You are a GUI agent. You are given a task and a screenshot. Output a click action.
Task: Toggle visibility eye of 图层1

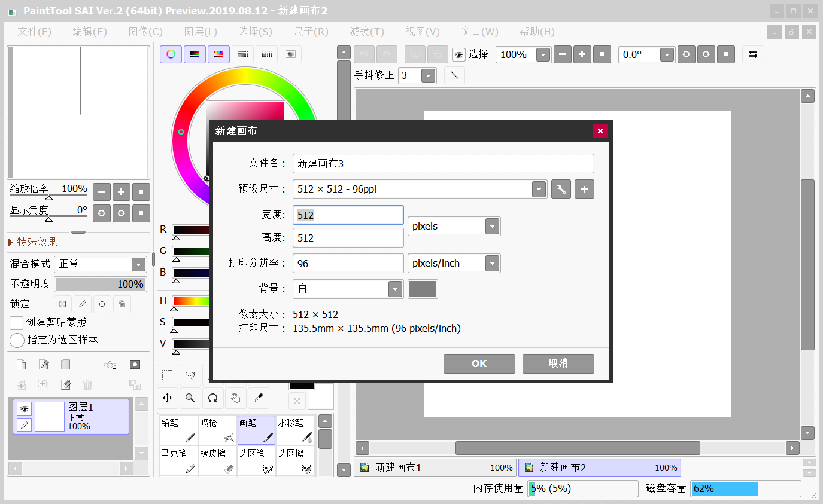(24, 409)
